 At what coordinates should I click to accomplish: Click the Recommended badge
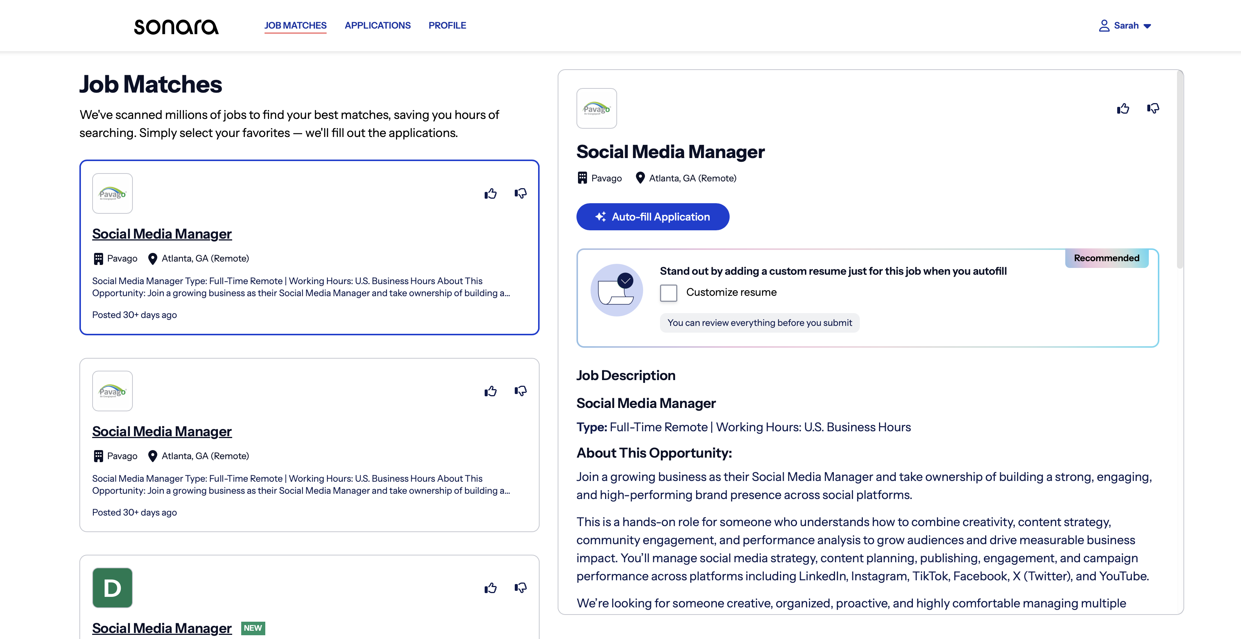point(1107,258)
